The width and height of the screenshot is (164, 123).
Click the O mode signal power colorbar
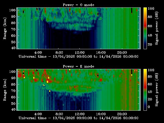tap(145, 28)
